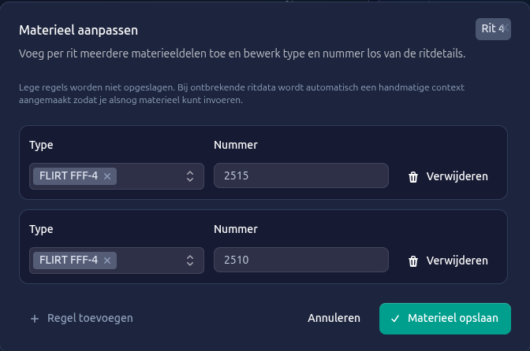Click the Rit 4 badge
This screenshot has height=351, width=530.
click(492, 29)
